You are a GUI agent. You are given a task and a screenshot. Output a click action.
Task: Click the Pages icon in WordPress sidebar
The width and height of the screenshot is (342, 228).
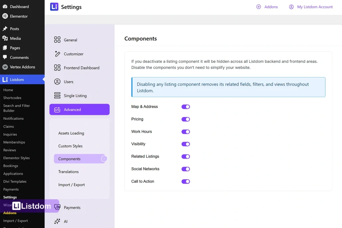[x=5, y=48]
